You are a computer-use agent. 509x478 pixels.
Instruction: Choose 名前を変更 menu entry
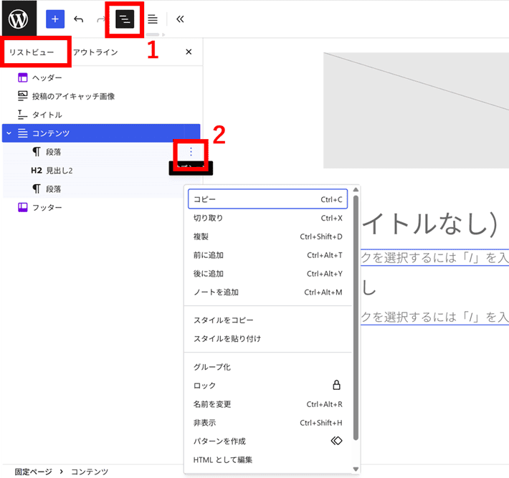[268, 404]
